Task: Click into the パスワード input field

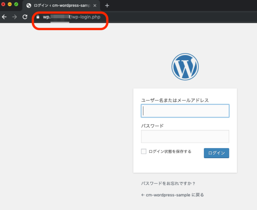Action: click(185, 136)
